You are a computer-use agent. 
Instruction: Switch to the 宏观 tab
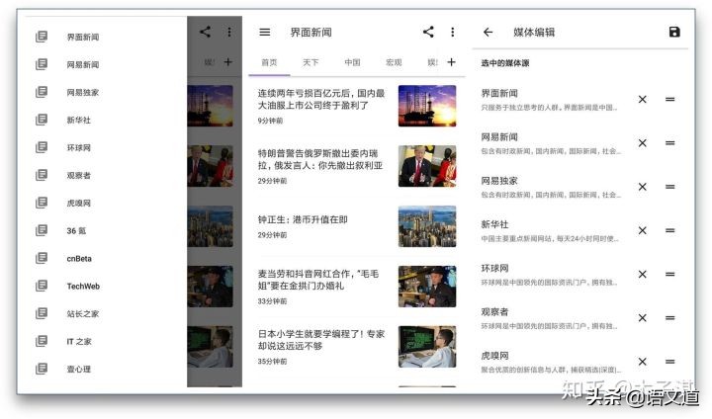click(x=394, y=62)
